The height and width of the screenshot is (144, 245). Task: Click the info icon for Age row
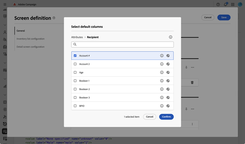click(162, 72)
